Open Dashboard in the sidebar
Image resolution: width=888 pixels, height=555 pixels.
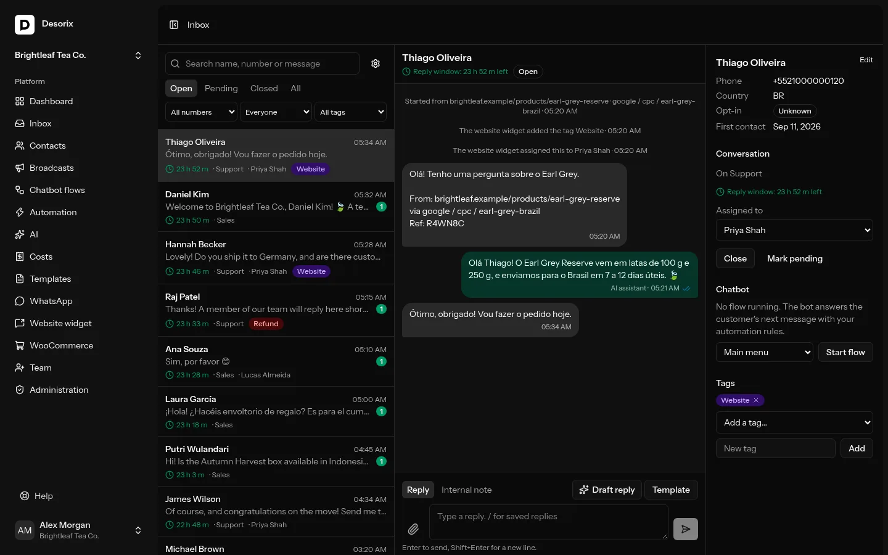[79, 101]
